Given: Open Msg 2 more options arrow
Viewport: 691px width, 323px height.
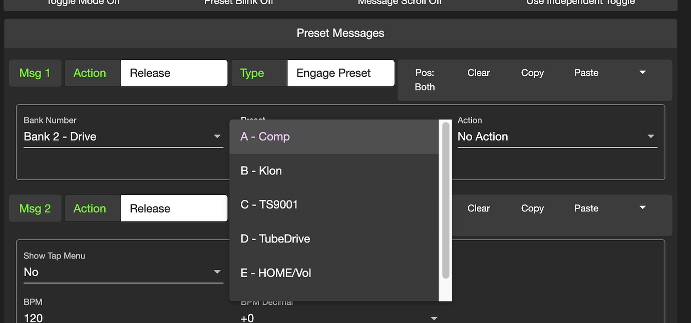Looking at the screenshot, I should coord(642,208).
